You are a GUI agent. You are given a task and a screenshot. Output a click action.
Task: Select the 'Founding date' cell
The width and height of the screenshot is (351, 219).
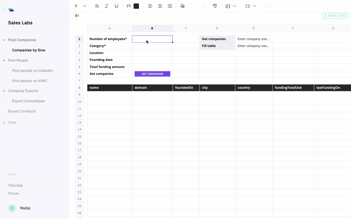point(109,60)
